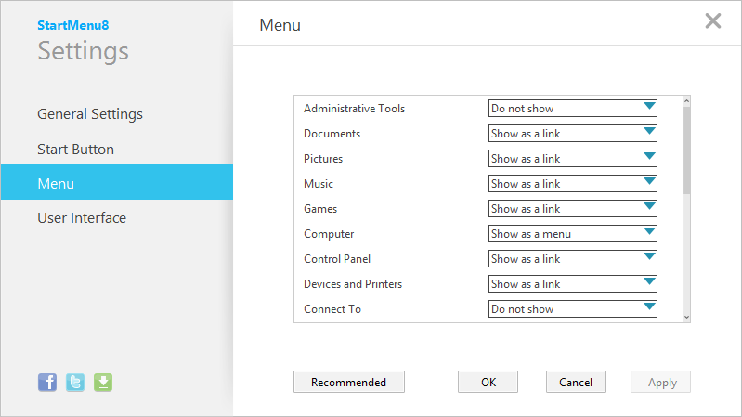Click the Twitter bird icon
Screen dimensions: 742x417
pos(75,382)
